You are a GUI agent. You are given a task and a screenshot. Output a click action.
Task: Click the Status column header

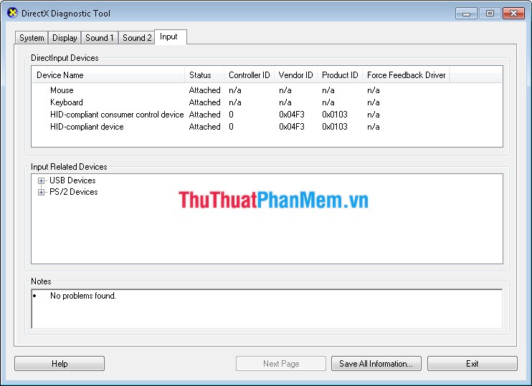[204, 75]
